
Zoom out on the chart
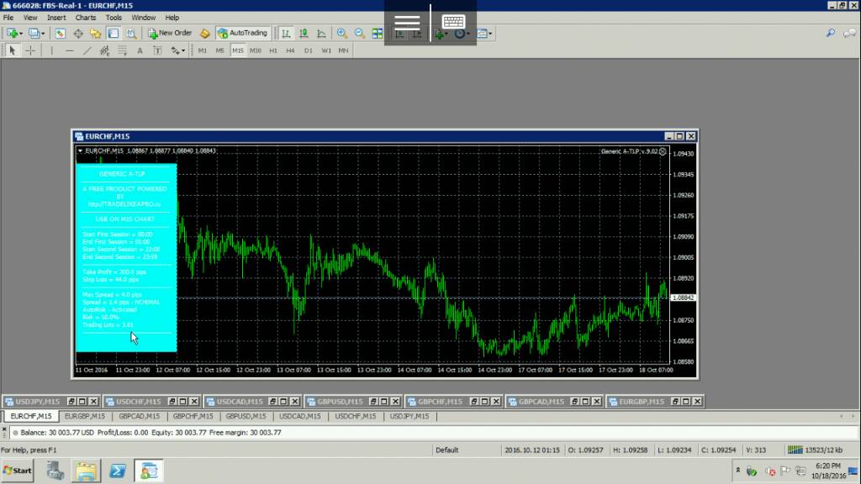[359, 34]
